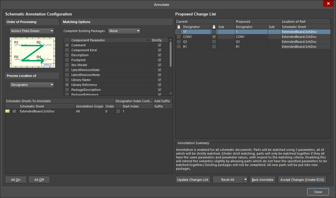The width and height of the screenshot is (336, 198).
Task: Click Update Changes List button
Action: [193, 180]
